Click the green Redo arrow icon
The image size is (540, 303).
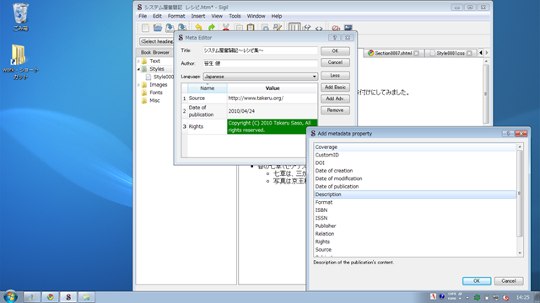coord(211,28)
